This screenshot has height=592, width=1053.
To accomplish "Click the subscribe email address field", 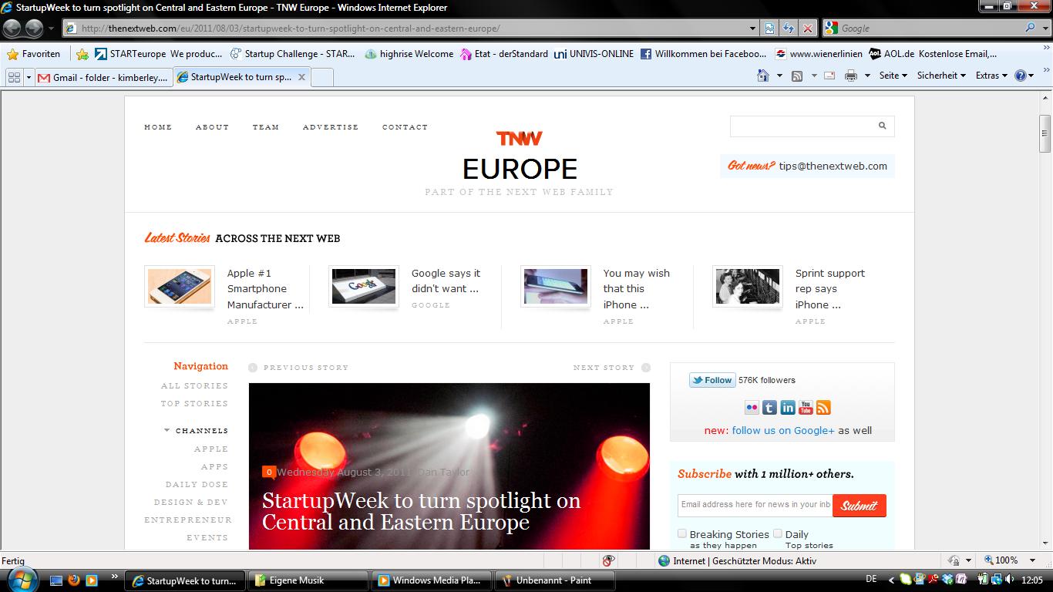I will tap(755, 505).
